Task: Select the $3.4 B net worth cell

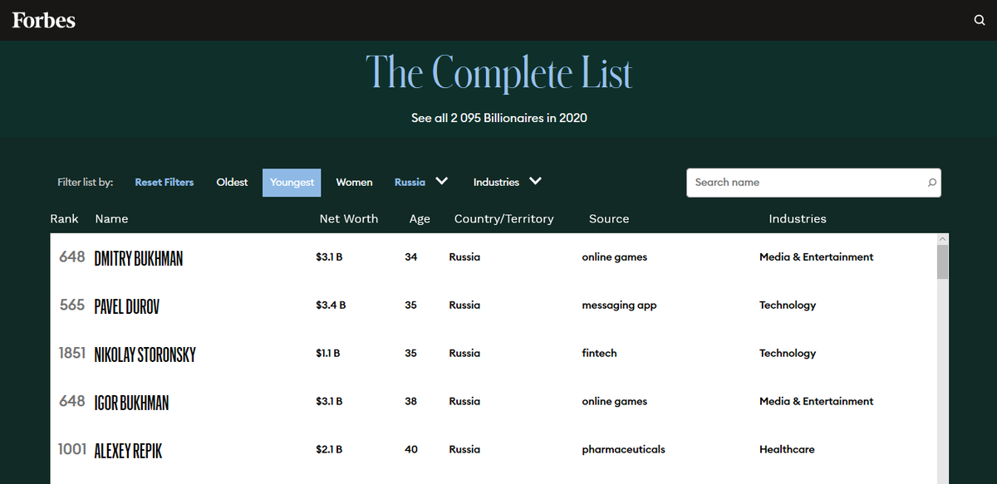Action: click(x=331, y=306)
